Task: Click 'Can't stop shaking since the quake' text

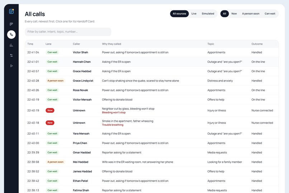Action: 141,81
